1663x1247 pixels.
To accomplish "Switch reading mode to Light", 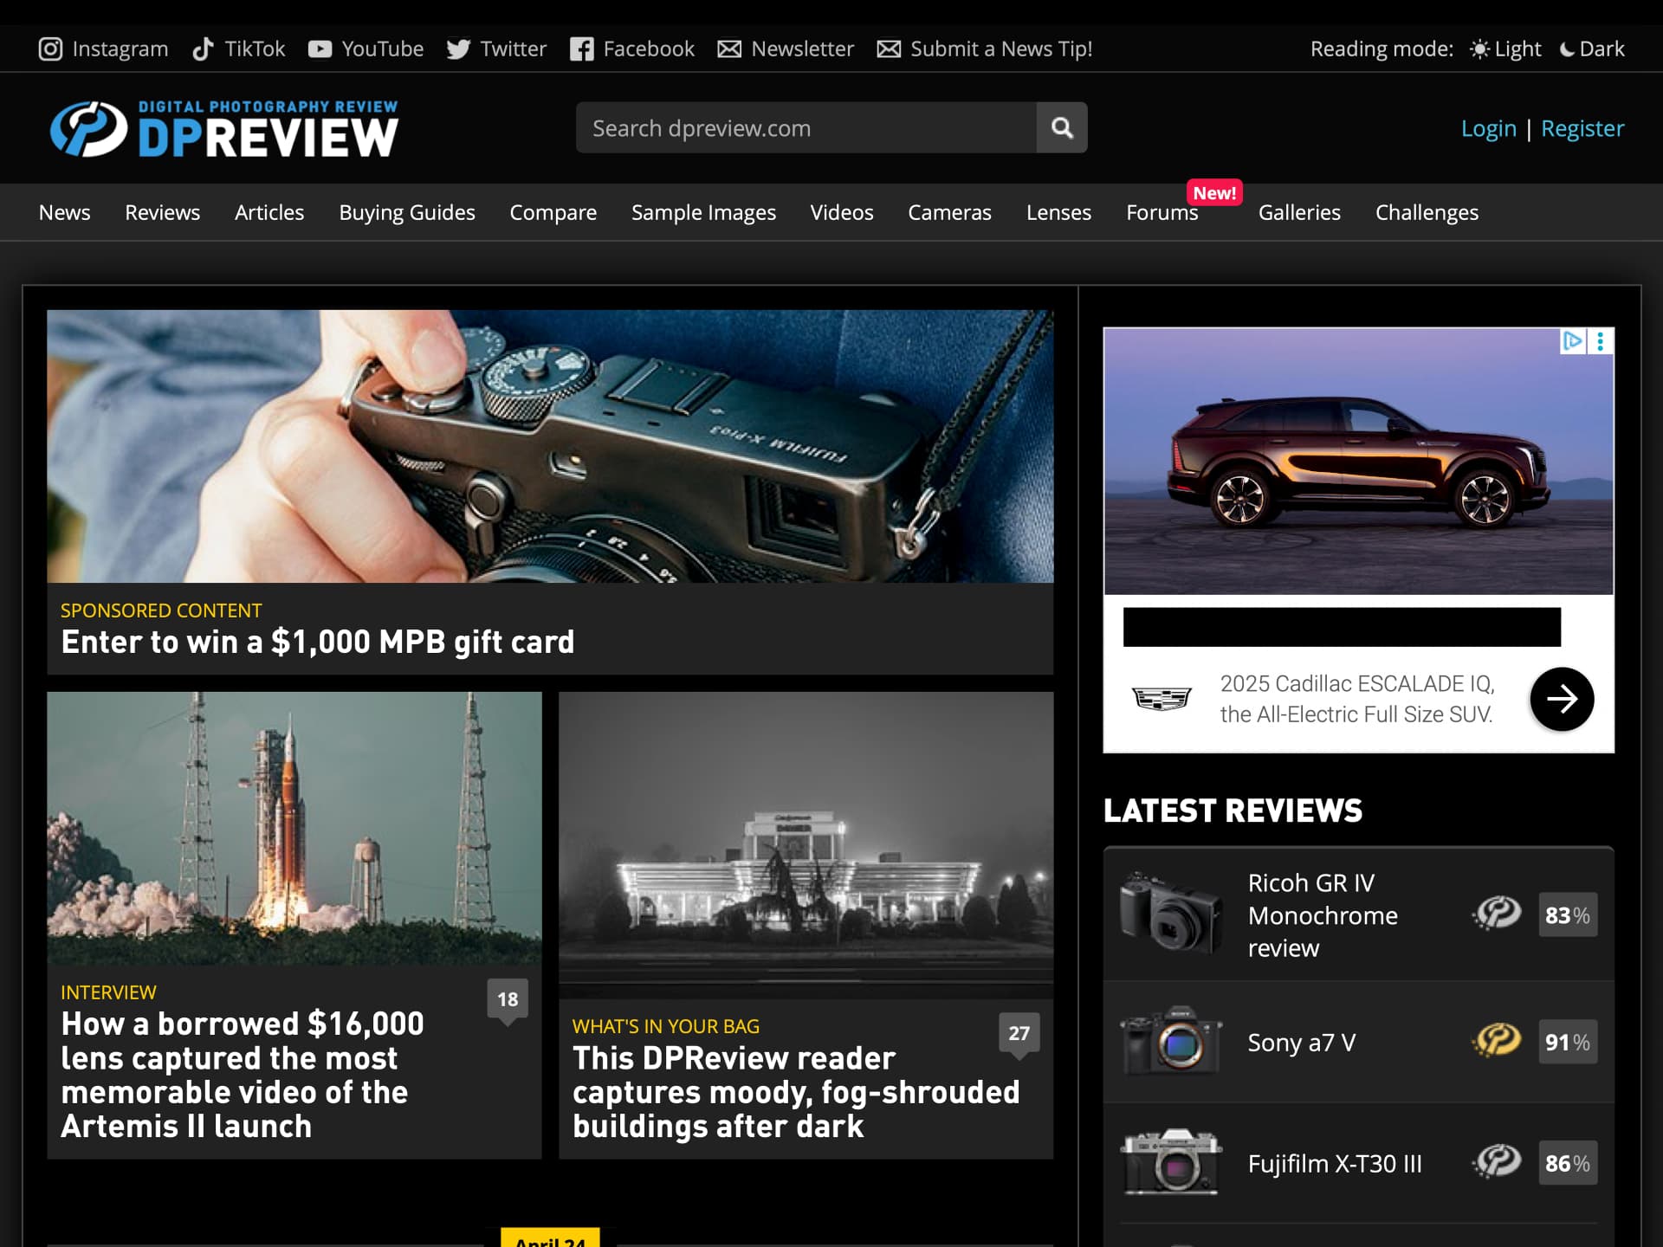I will pos(1505,49).
